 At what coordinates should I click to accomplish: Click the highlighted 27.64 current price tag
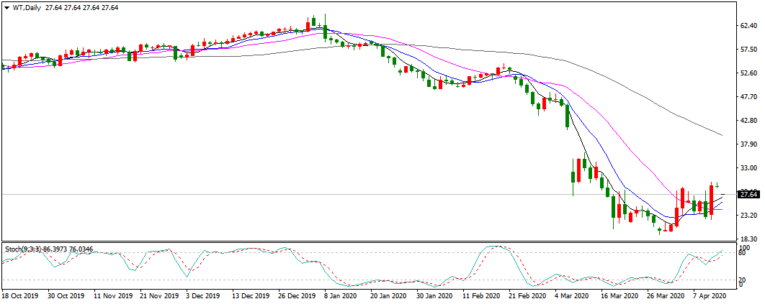tap(749, 194)
